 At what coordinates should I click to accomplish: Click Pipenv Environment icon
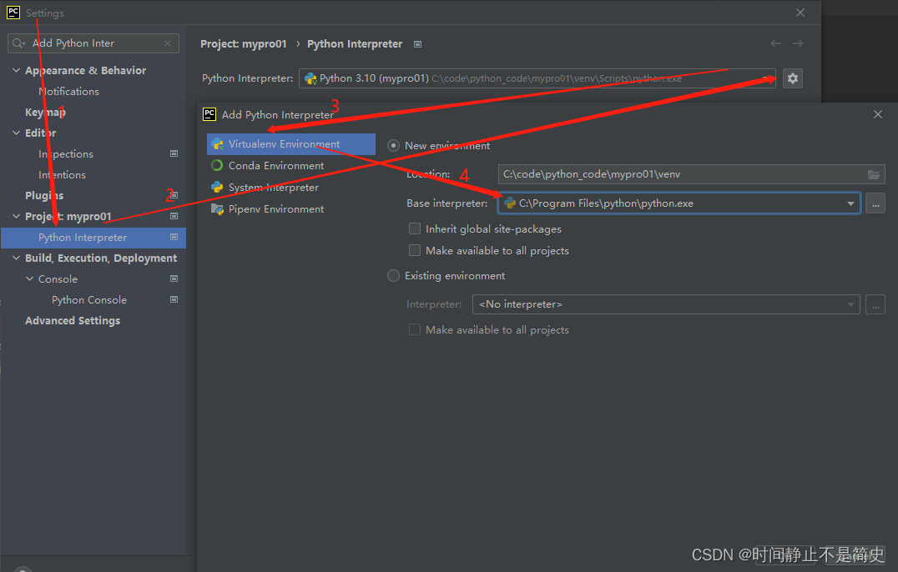pos(217,208)
